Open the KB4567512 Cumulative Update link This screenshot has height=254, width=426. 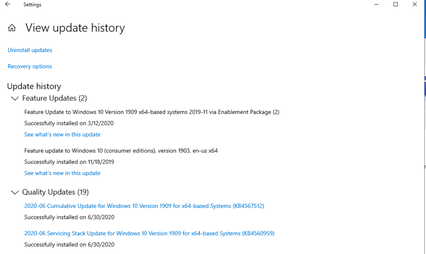[x=144, y=206]
